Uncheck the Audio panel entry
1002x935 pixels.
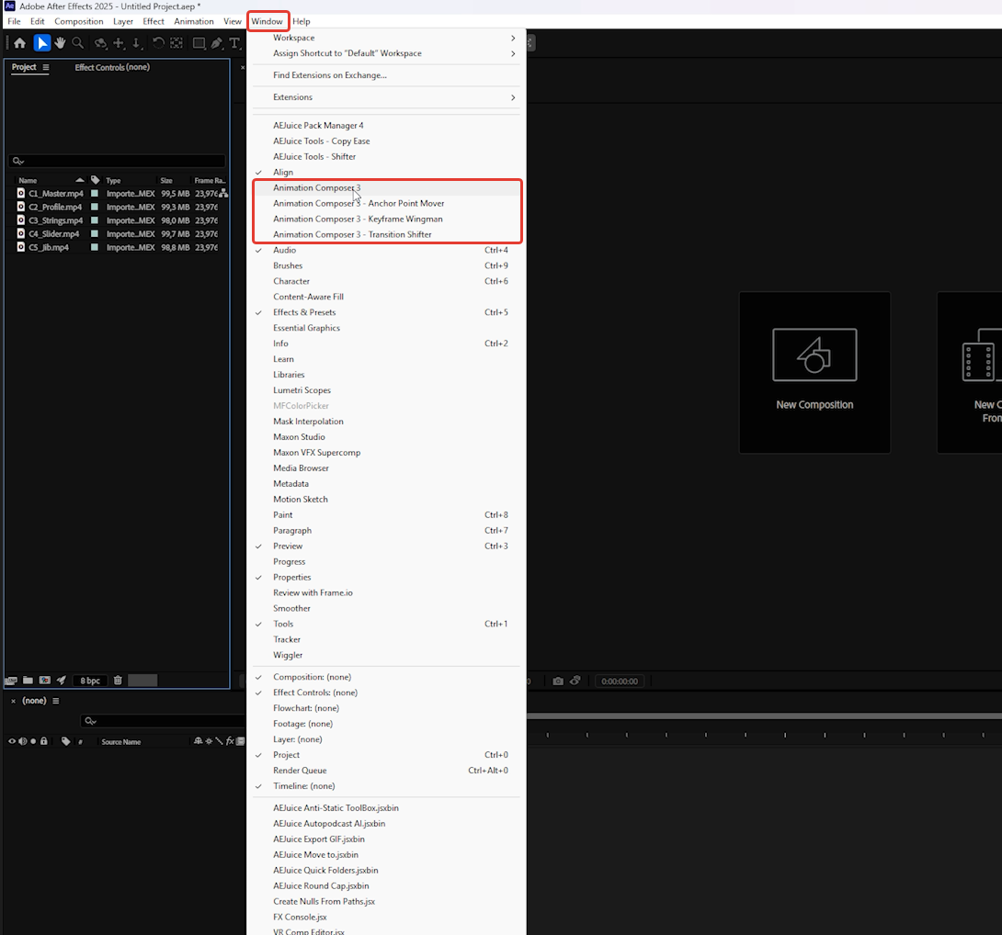point(386,251)
